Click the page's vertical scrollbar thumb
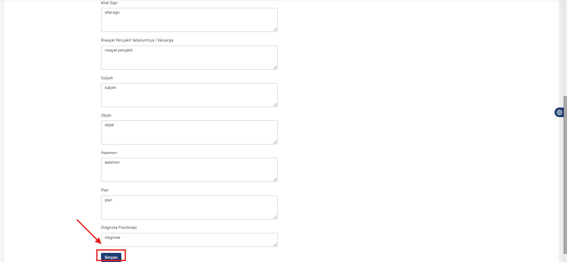 point(565,179)
